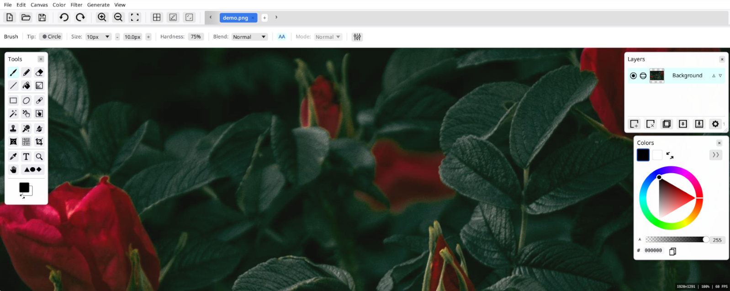Image resolution: width=730 pixels, height=291 pixels.
Task: Zoom in using toolbar magnifier plus
Action: tap(102, 17)
